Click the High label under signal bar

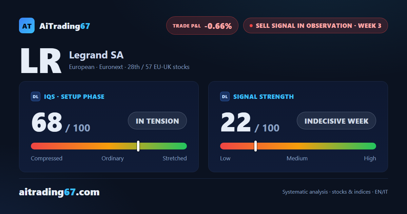(x=370, y=158)
